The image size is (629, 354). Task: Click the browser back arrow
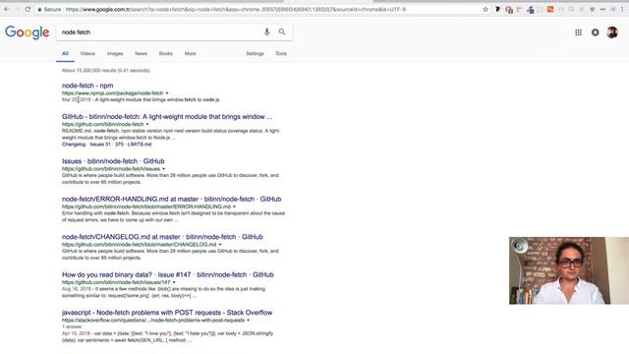tap(7, 9)
